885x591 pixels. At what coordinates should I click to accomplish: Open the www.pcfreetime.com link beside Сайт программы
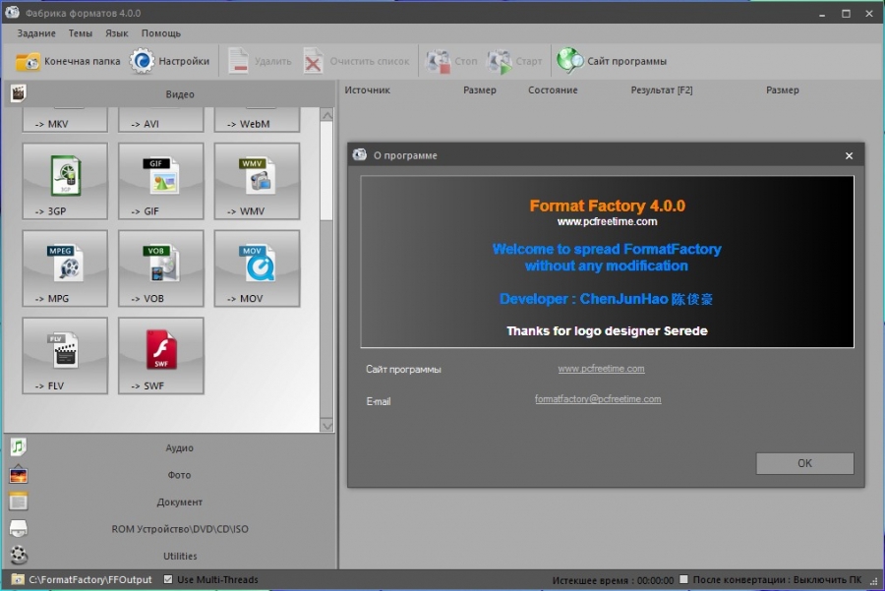pos(601,369)
